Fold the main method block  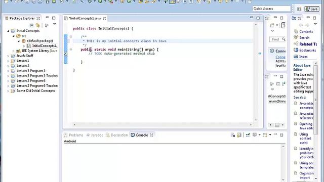(71, 50)
